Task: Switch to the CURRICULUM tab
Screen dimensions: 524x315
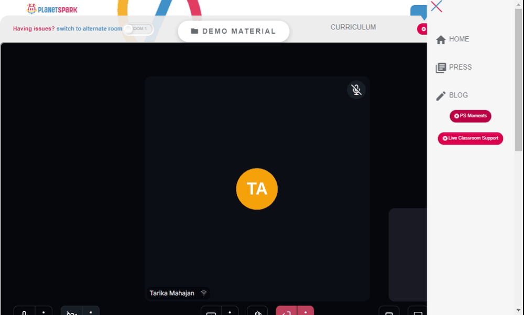Action: (353, 27)
